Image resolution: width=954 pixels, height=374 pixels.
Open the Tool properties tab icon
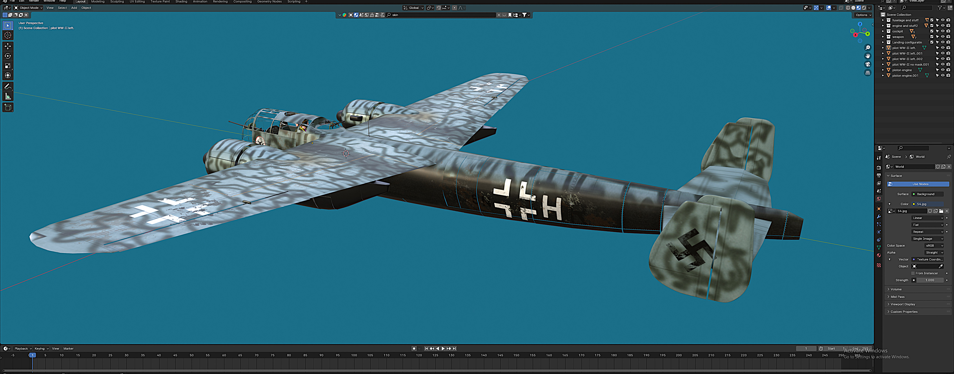[x=879, y=158]
